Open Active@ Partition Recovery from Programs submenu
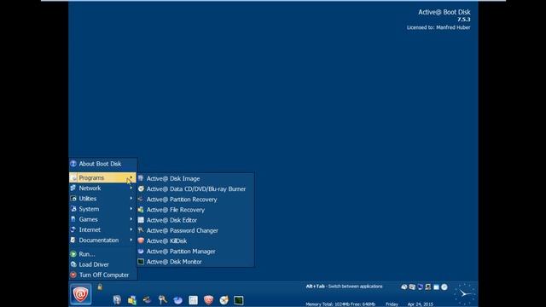This screenshot has height=307, width=546. [195, 199]
